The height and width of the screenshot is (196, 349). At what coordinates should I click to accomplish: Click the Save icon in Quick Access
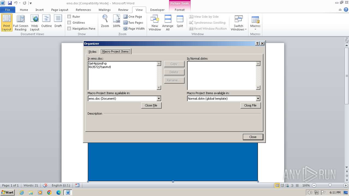click(x=10, y=3)
